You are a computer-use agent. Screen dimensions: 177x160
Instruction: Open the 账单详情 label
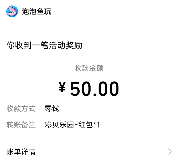click(21, 152)
